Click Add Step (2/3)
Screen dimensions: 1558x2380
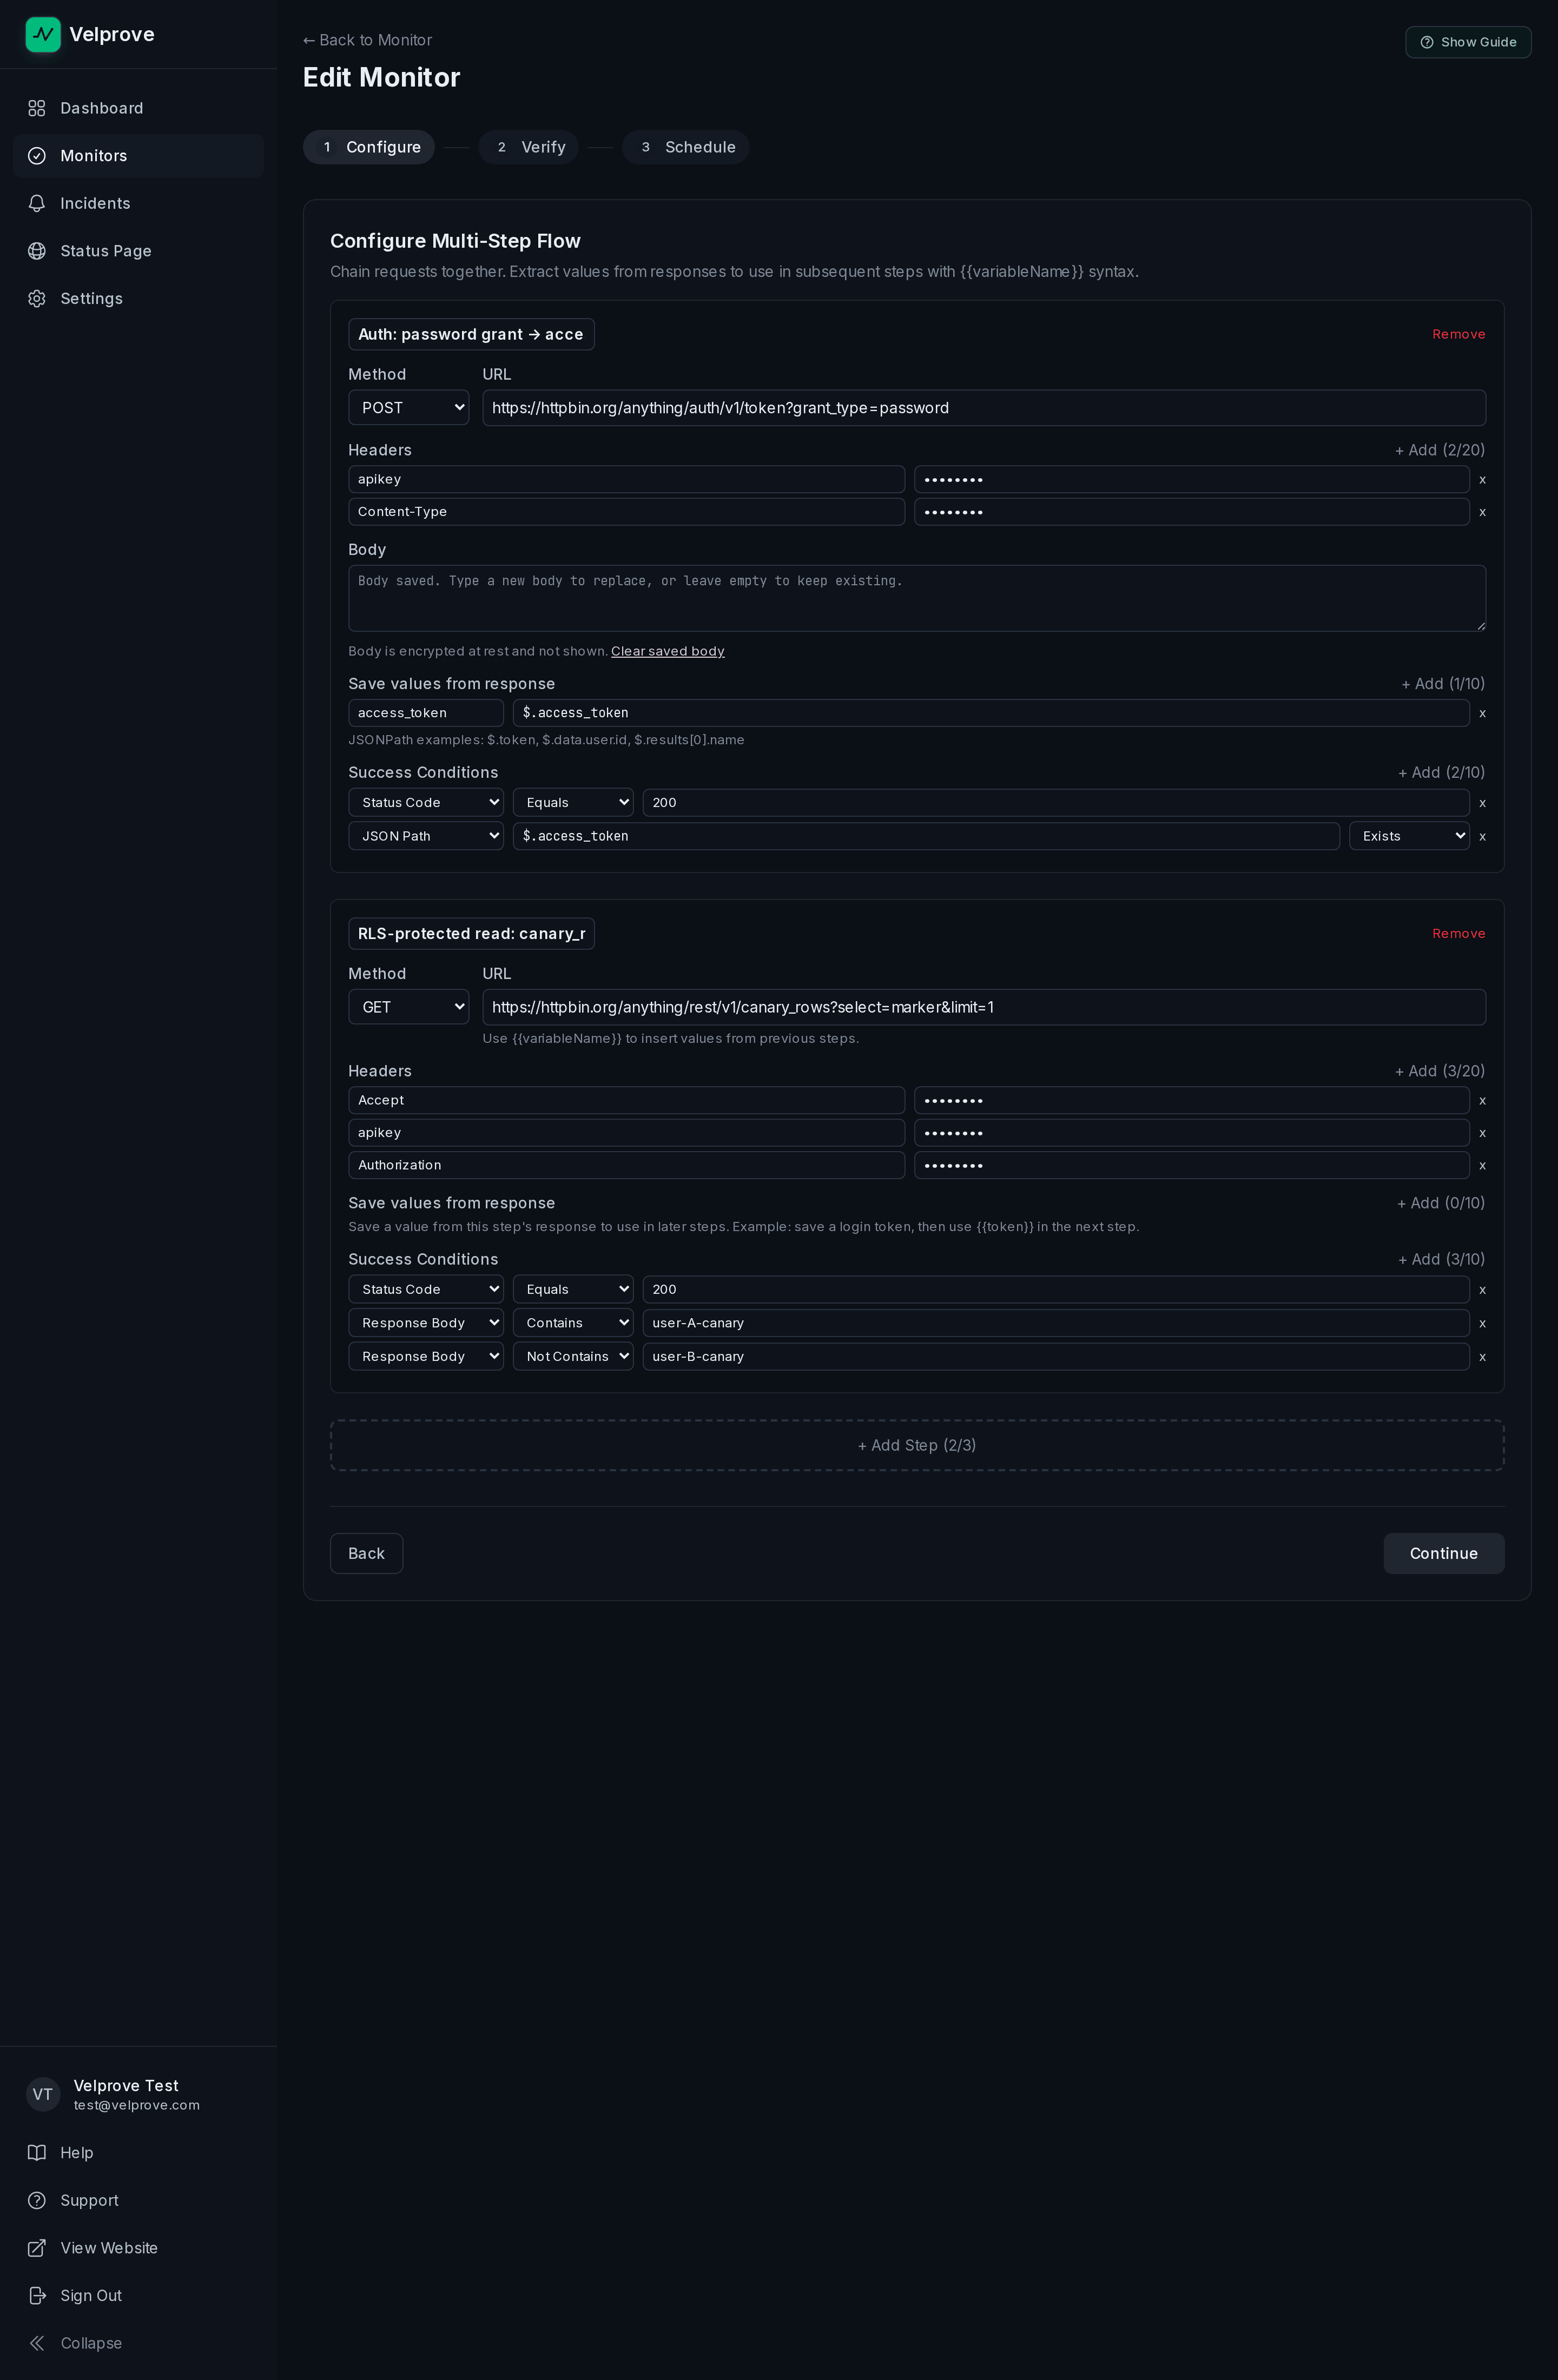(x=917, y=1445)
